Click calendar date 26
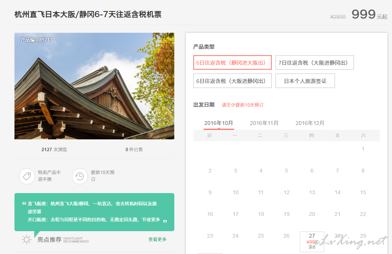The height and width of the screenshot is (254, 392). click(x=287, y=236)
